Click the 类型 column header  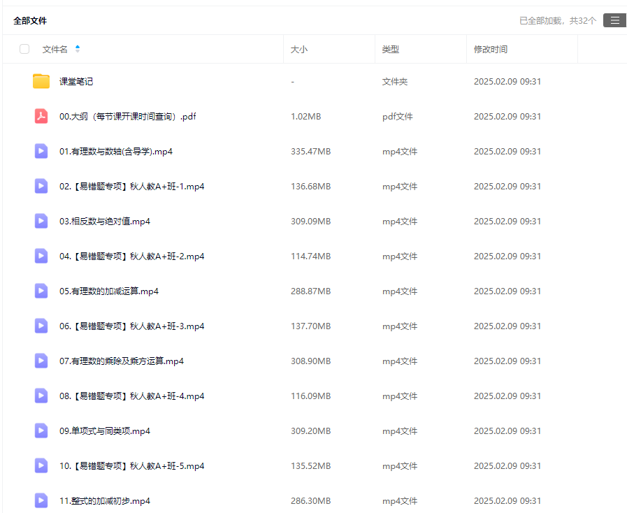[x=391, y=50]
